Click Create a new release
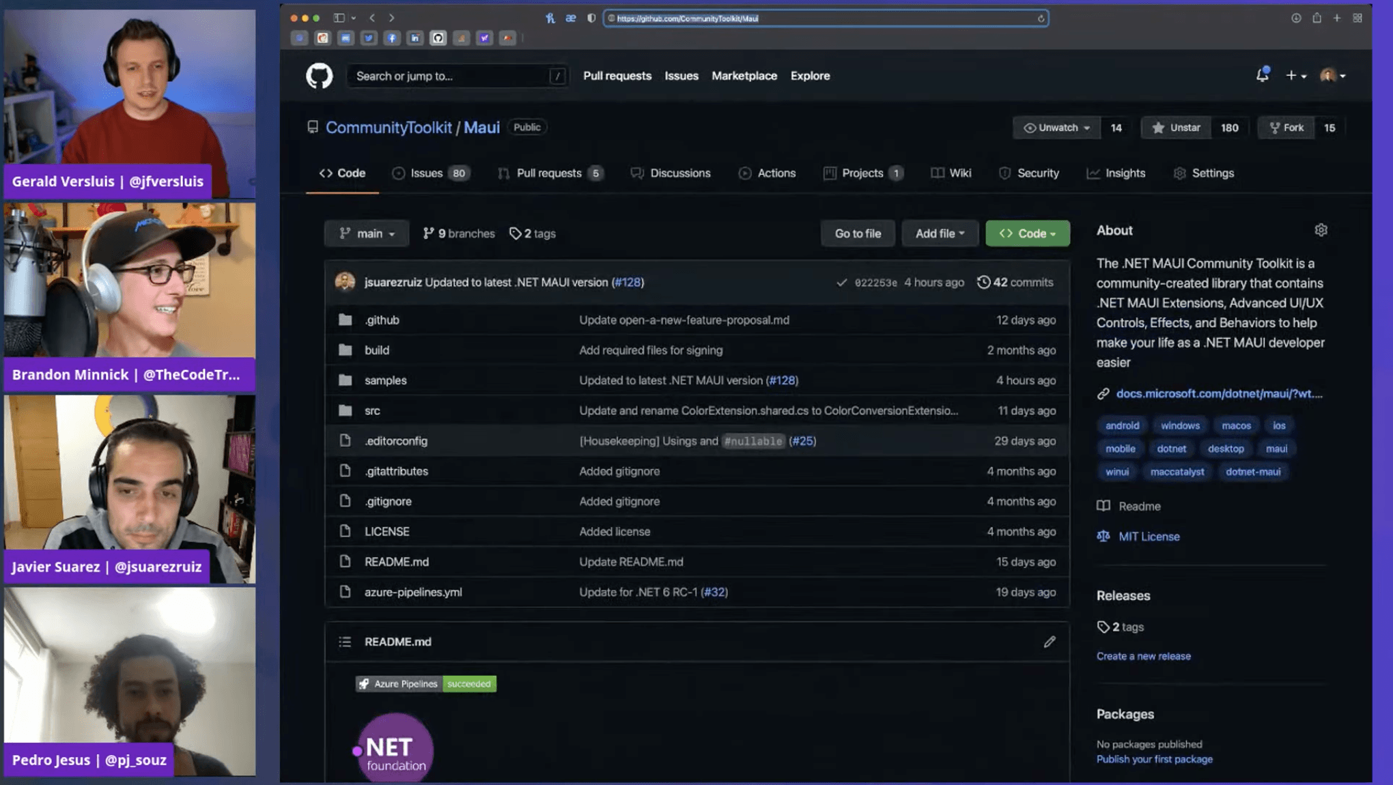1393x785 pixels. [x=1143, y=656]
